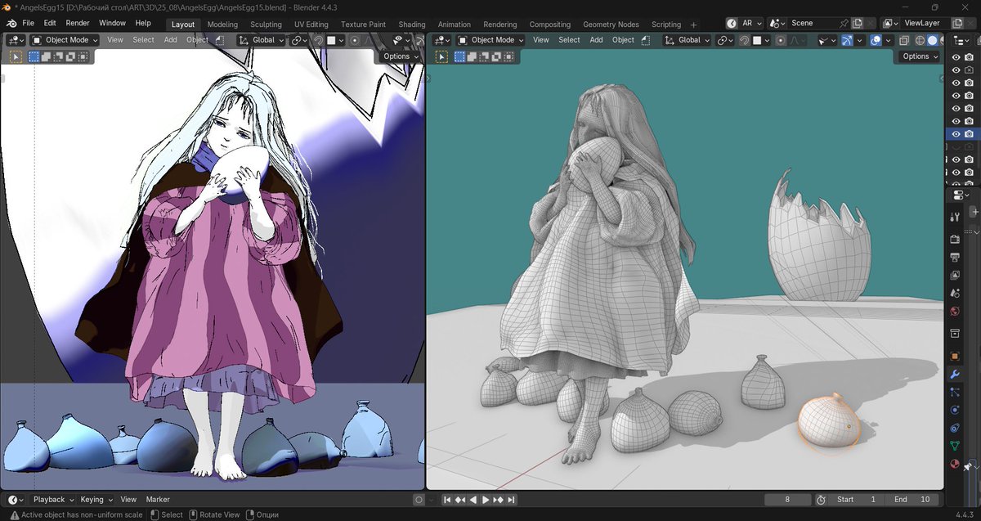The image size is (981, 521).
Task: Open the World properties tab
Action: tap(954, 311)
